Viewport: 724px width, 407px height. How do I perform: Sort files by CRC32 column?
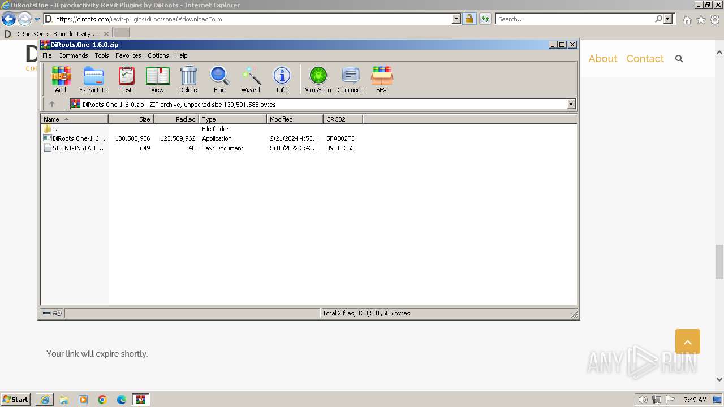click(x=343, y=119)
